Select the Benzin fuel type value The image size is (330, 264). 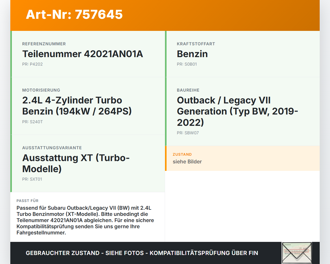click(x=192, y=54)
